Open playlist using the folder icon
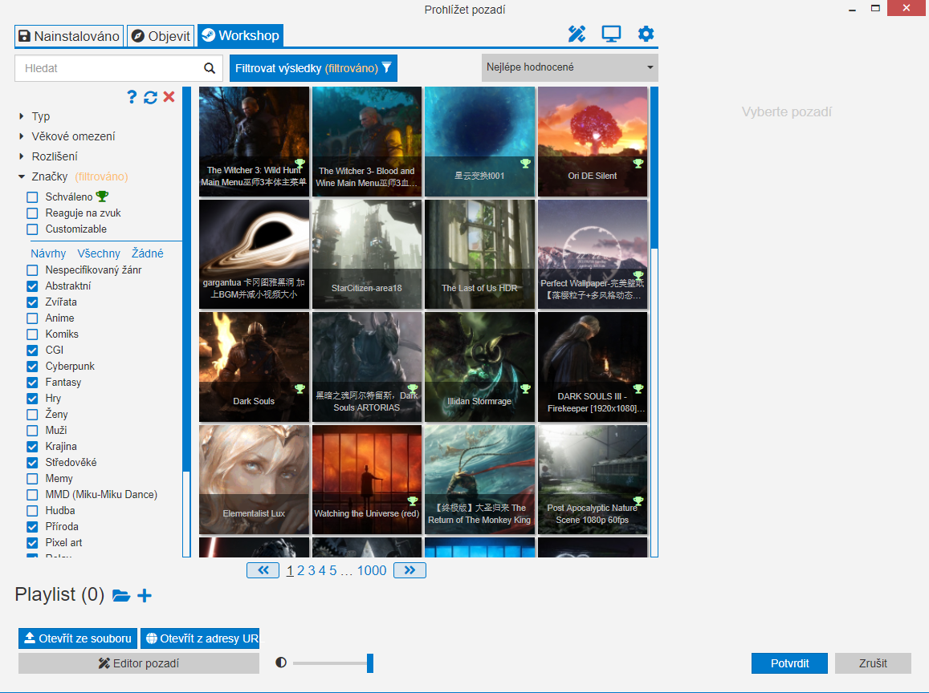This screenshot has height=693, width=929. [121, 595]
